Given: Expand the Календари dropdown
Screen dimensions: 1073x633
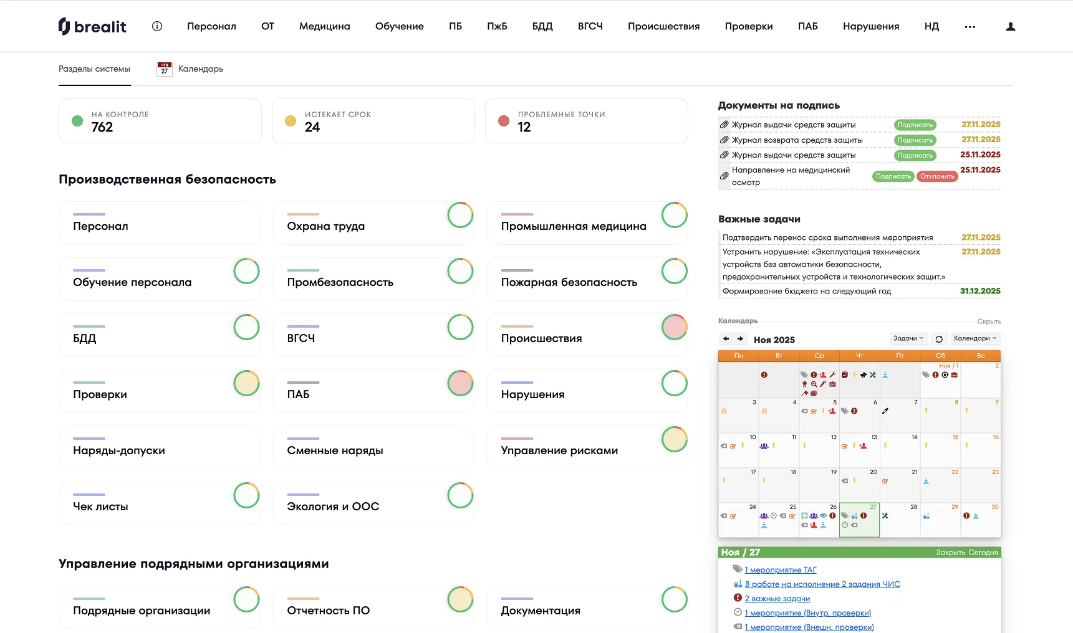Looking at the screenshot, I should (975, 338).
